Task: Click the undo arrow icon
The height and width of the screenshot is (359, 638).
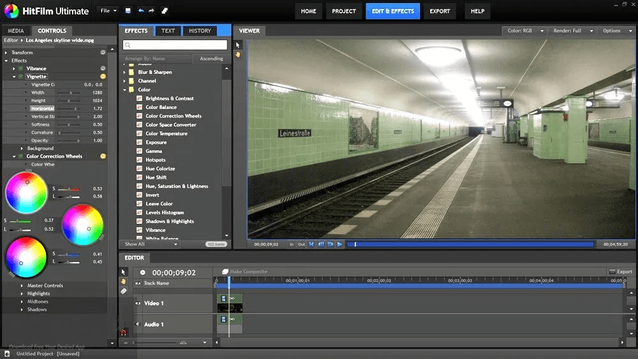Action: tap(141, 11)
